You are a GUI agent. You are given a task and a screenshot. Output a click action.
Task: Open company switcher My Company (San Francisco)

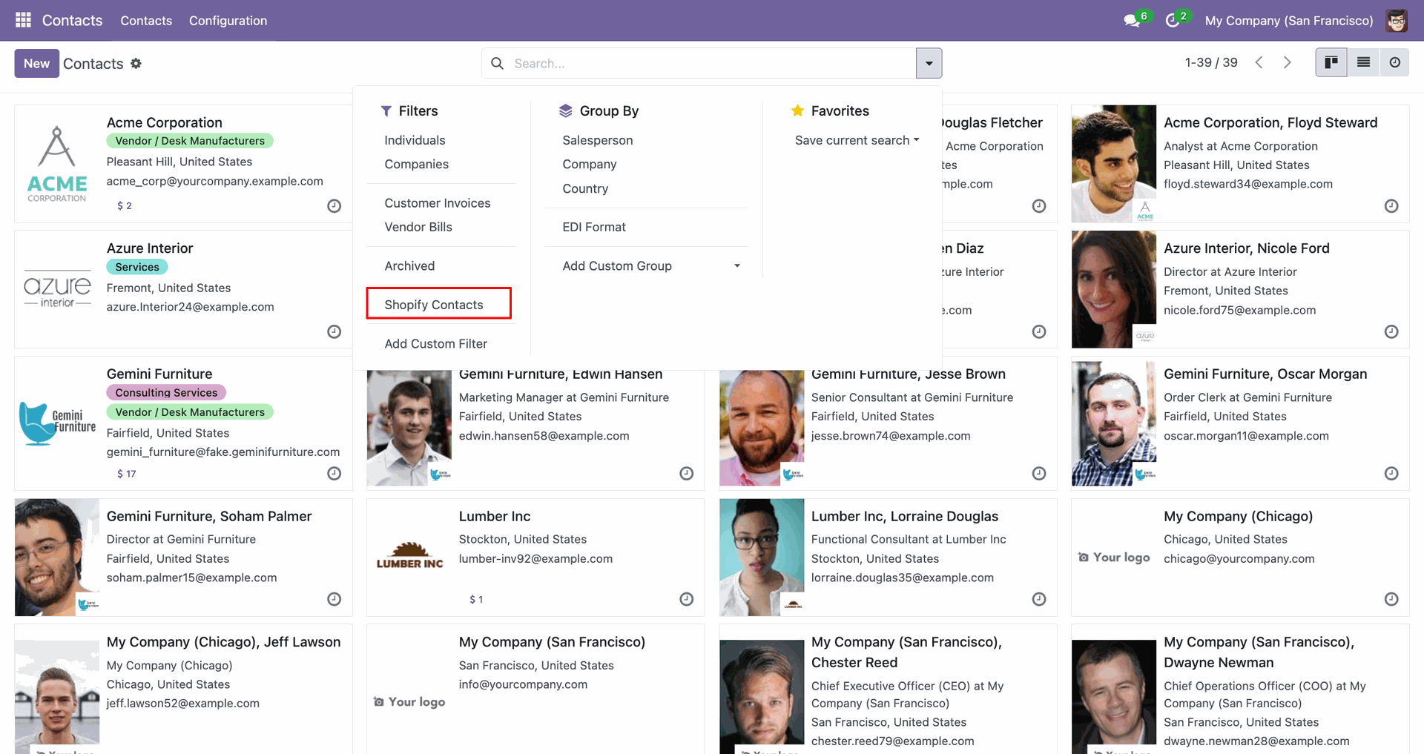[x=1289, y=21]
